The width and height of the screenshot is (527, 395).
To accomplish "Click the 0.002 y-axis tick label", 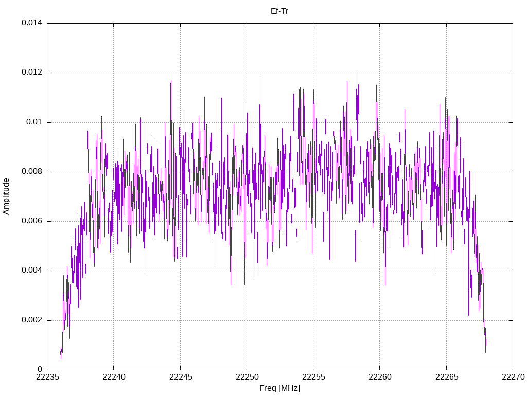I will [x=32, y=320].
